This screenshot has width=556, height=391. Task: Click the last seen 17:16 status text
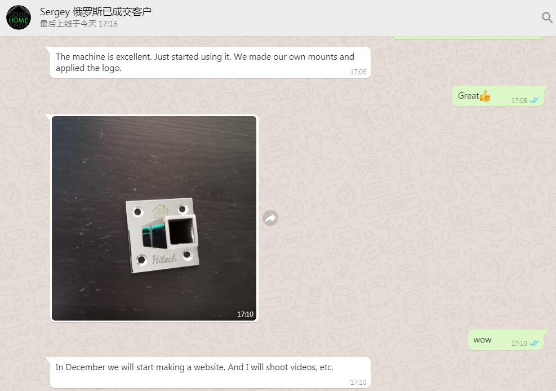click(x=79, y=24)
